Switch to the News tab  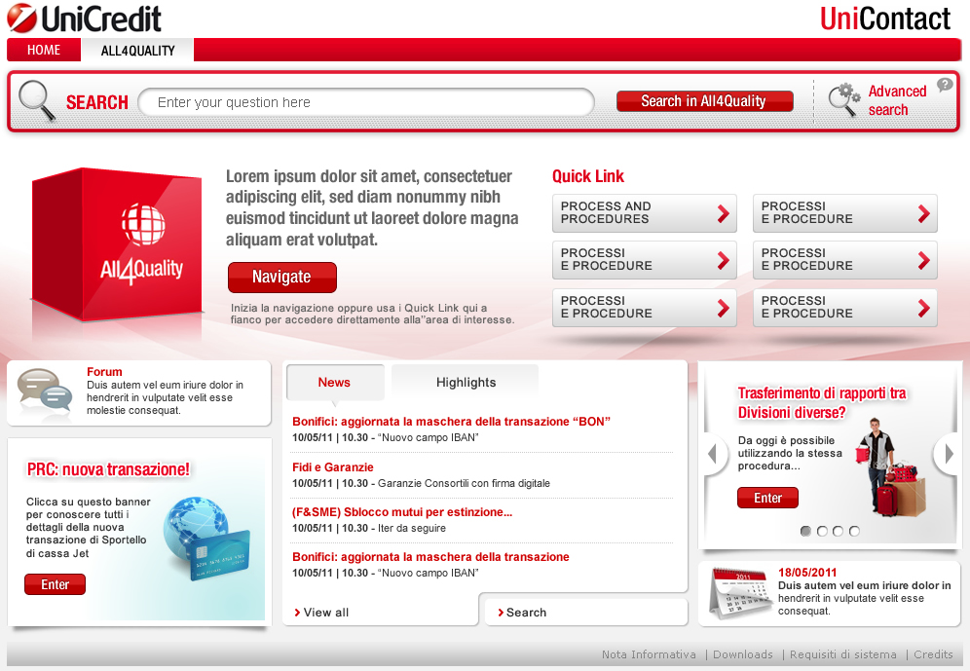(334, 382)
